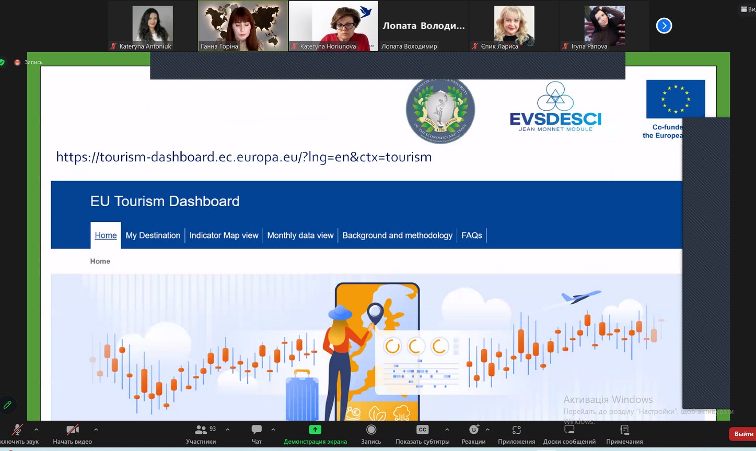The image size is (756, 451).
Task: Open the Reactions smiley icon
Action: pos(473,430)
